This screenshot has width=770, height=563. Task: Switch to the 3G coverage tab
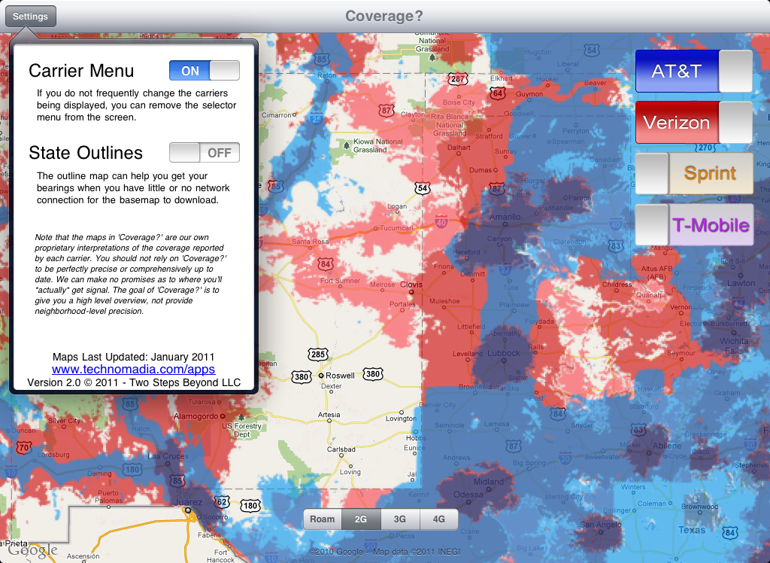pos(399,519)
